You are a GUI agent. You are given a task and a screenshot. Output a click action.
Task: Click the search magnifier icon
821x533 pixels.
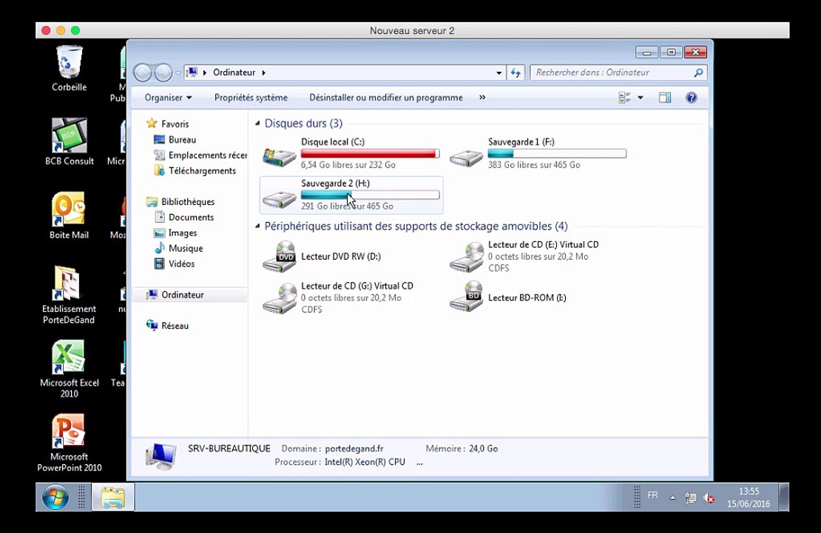[698, 73]
